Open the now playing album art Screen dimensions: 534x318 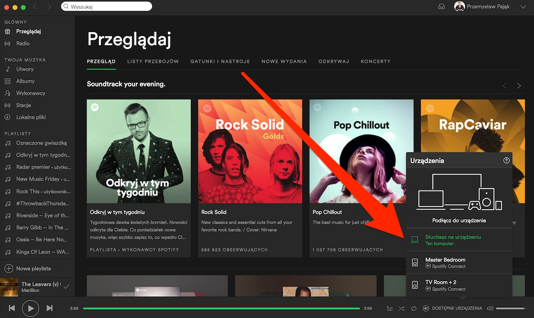coord(9,287)
